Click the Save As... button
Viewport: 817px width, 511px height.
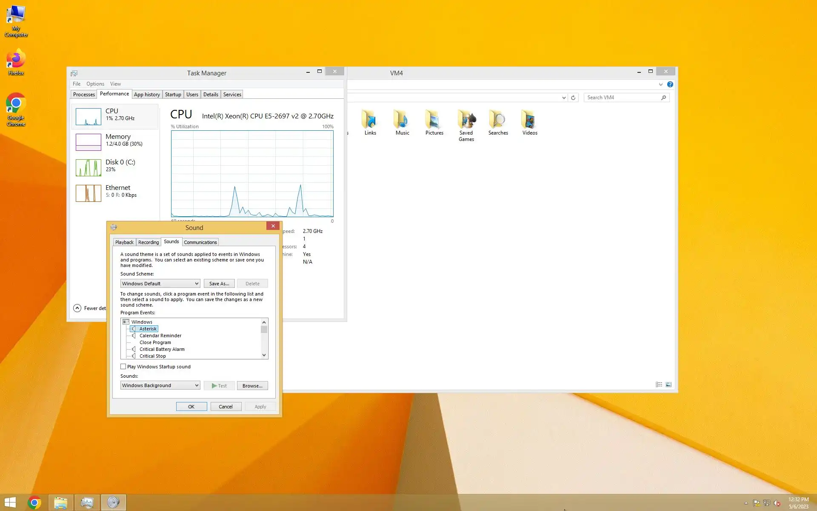pos(219,284)
